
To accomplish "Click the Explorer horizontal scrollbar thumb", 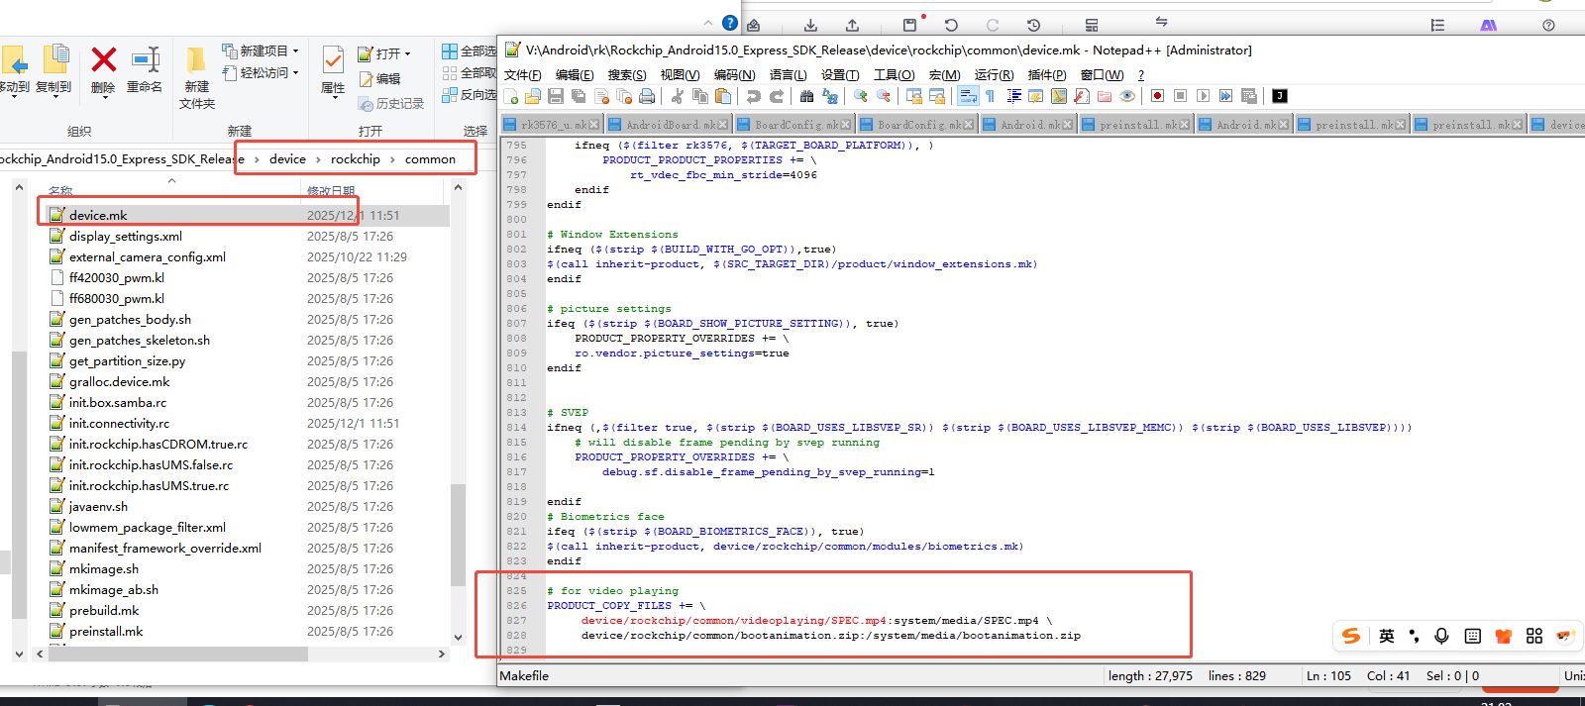I will tap(178, 654).
